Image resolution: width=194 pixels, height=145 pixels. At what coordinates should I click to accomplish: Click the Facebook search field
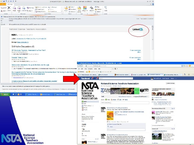[x=116, y=78]
